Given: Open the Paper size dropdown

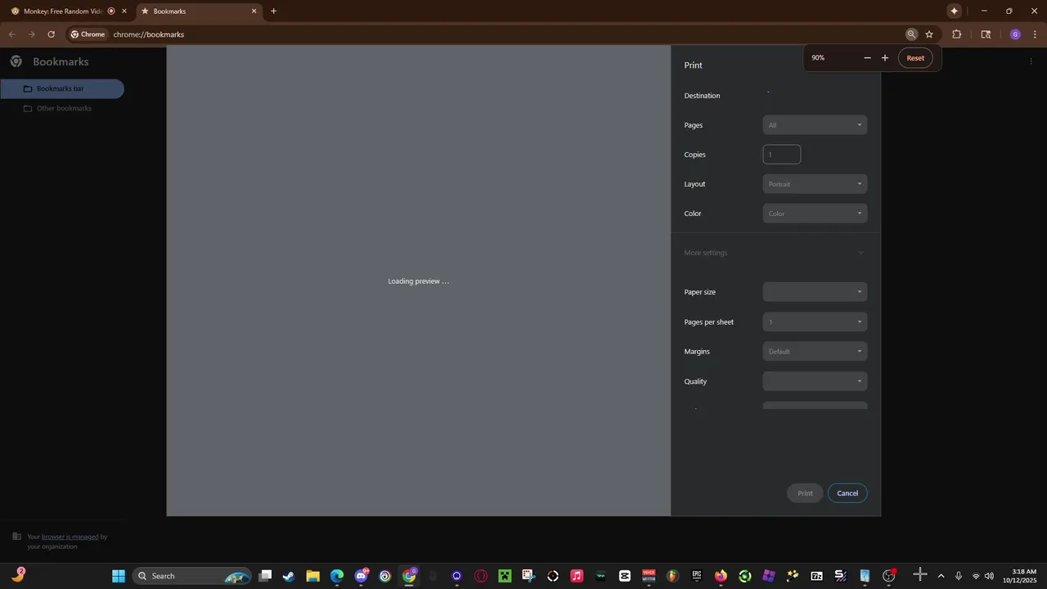Looking at the screenshot, I should (x=815, y=292).
